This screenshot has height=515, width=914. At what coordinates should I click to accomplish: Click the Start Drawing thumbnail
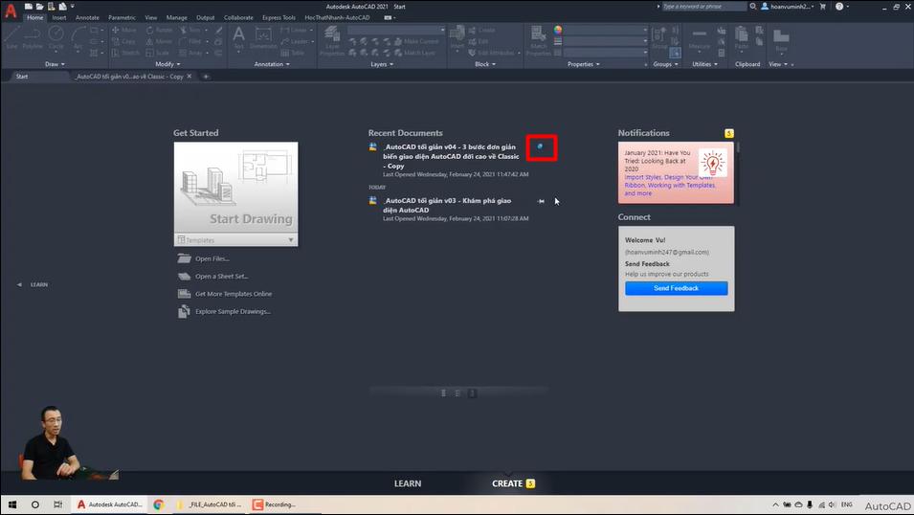[x=235, y=188]
